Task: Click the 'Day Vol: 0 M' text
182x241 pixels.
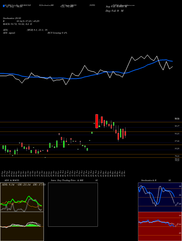Action: pos(114,11)
